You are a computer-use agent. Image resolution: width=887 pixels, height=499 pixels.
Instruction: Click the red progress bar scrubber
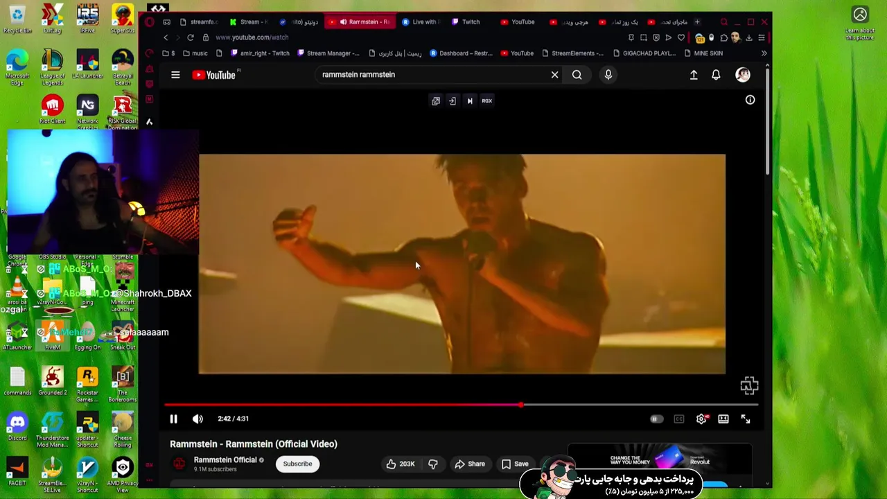coord(520,405)
